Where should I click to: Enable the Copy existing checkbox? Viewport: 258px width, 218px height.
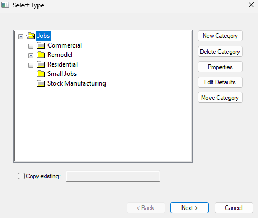click(21, 176)
